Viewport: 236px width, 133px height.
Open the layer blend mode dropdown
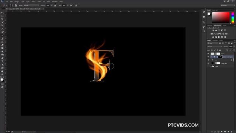215,47
